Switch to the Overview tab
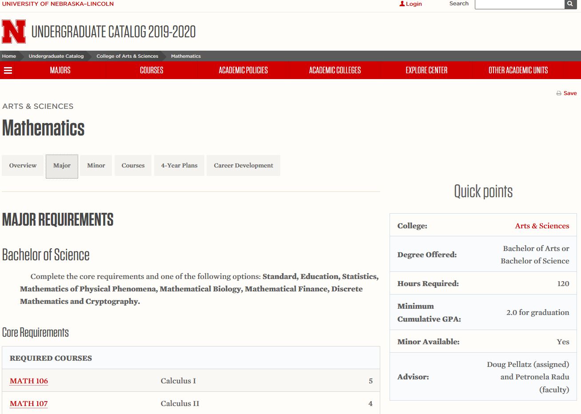Screen dimensions: 581x414 click(x=23, y=166)
